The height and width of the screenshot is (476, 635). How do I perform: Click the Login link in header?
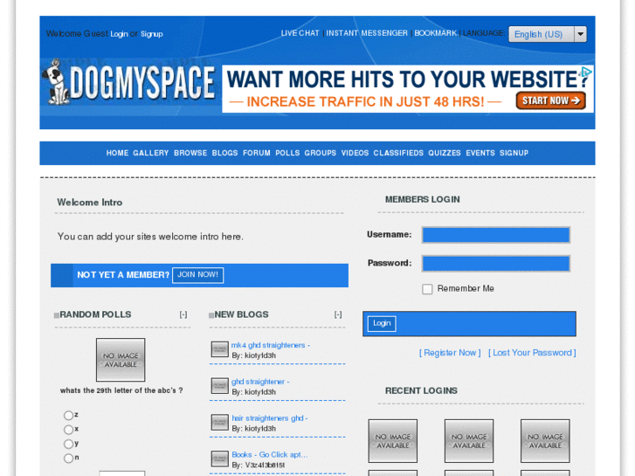pos(119,34)
